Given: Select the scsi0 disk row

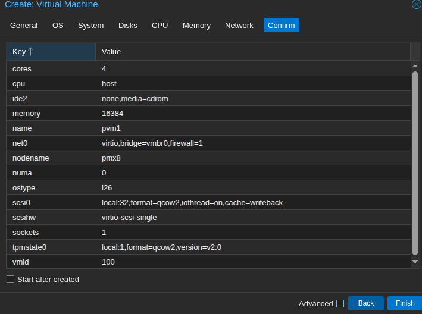Looking at the screenshot, I should [208, 203].
